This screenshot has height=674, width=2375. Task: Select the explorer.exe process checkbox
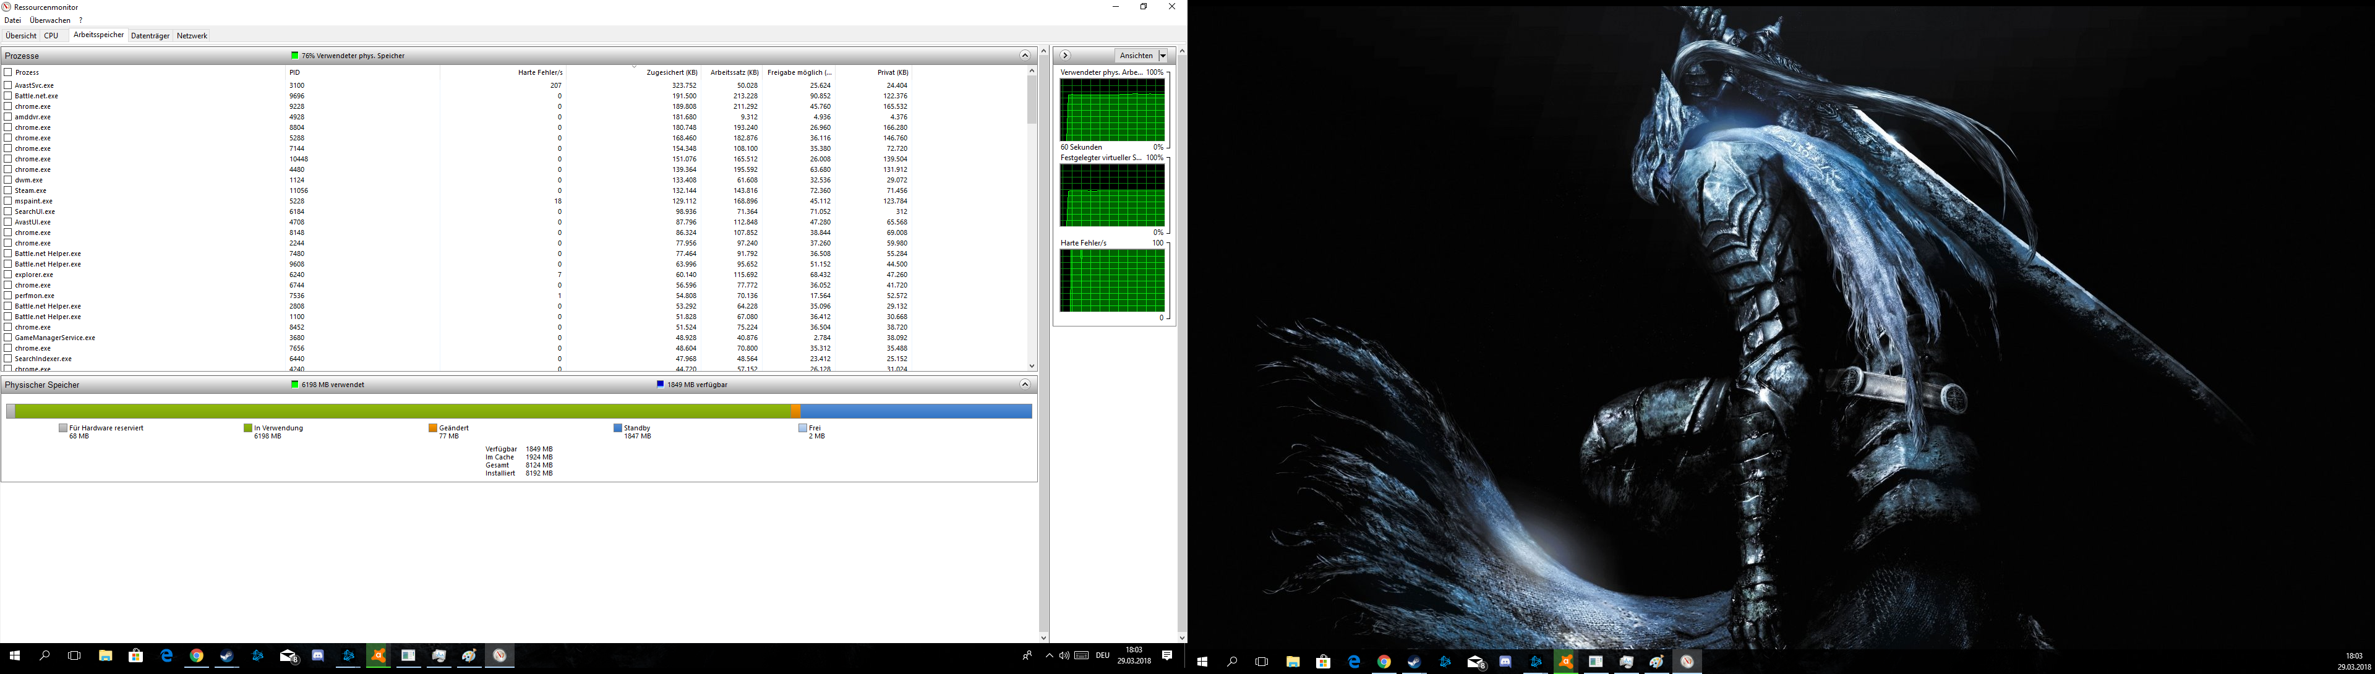tap(8, 275)
